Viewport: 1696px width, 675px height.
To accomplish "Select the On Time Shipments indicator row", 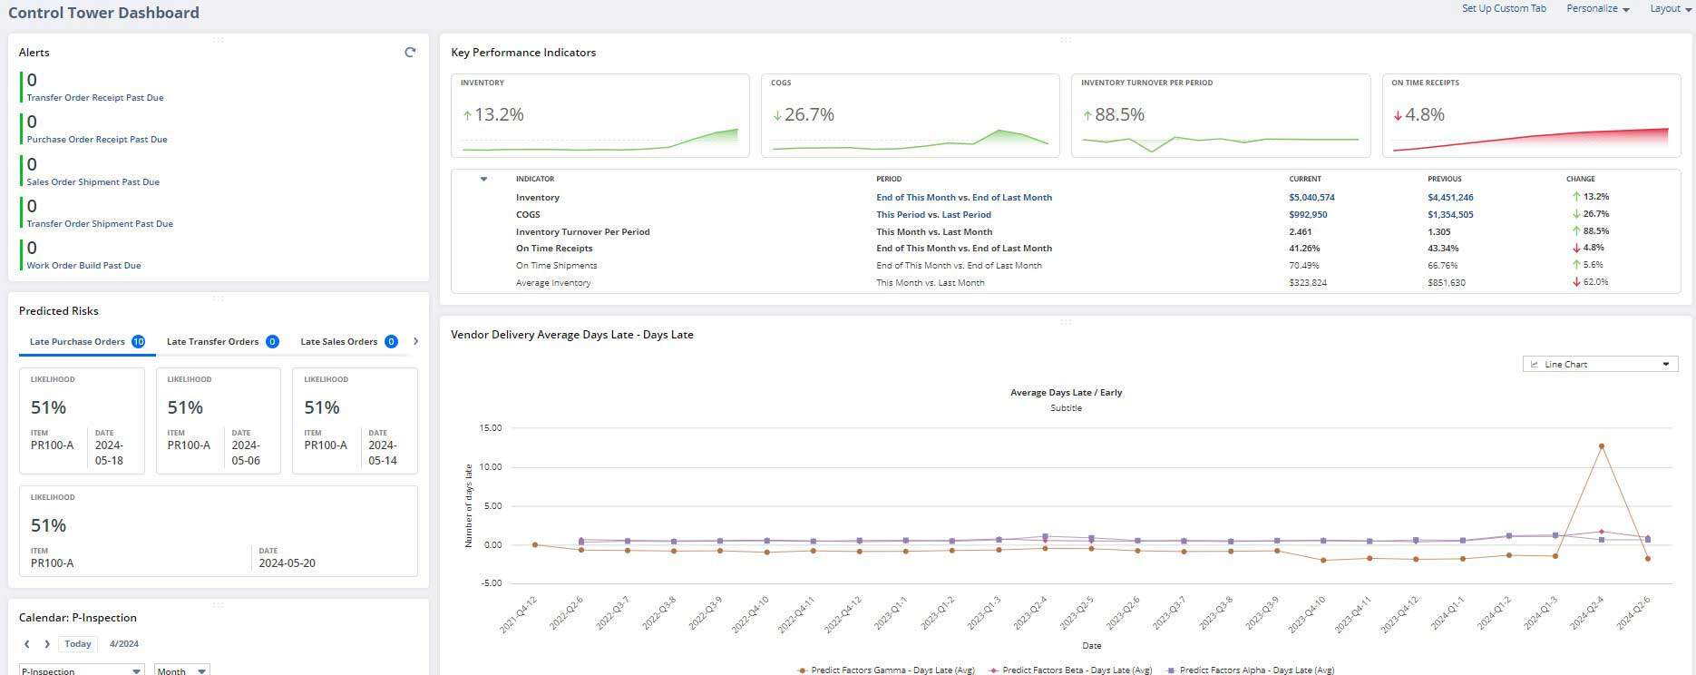I will (1066, 266).
